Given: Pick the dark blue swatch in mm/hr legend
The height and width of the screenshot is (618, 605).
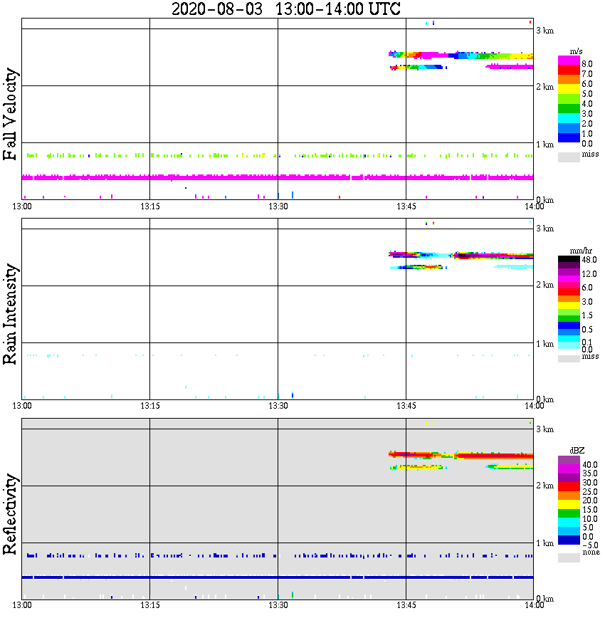Looking at the screenshot, I should (569, 325).
